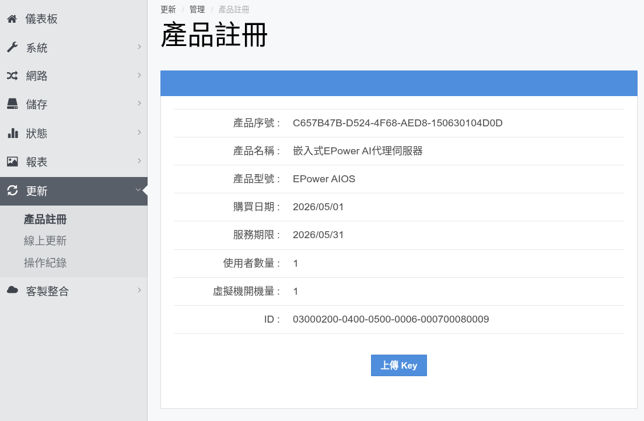644x421 pixels.
Task: Click 管理 in the breadcrumb
Action: tap(197, 9)
